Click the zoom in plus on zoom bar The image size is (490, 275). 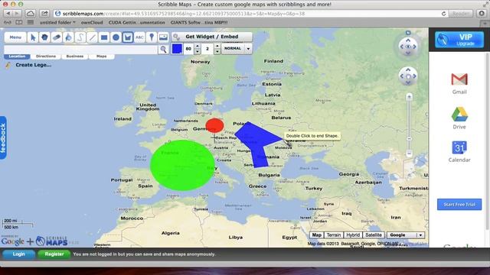[409, 97]
